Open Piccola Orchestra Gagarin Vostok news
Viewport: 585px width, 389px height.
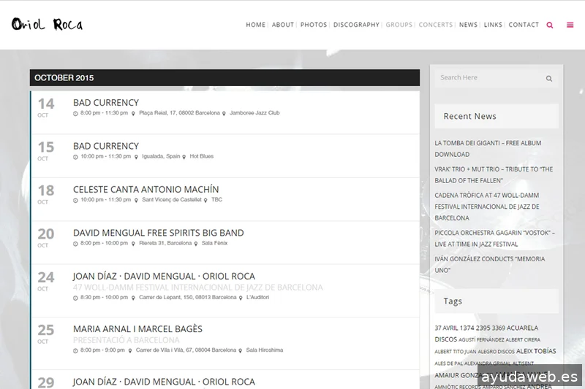point(495,238)
